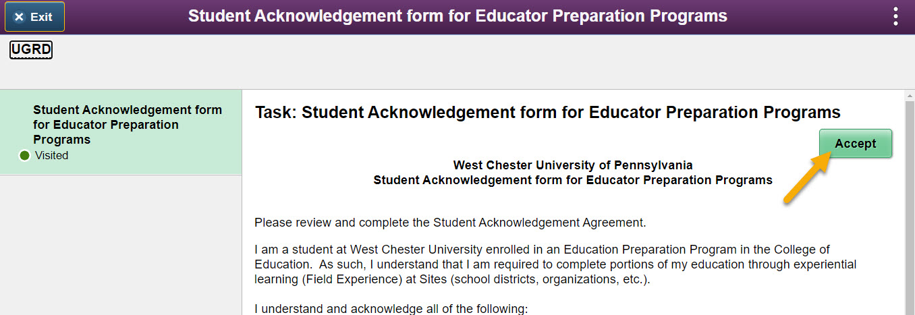Click the scrollbar up arrow
Viewport: 915px width, 315px height.
pos(909,95)
